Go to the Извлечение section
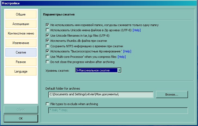198x126 pixels. click(21, 43)
